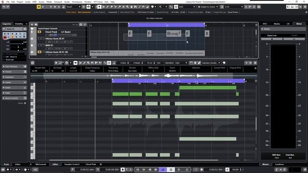Open the Adapt to Zoom dropdown

pyautogui.click(x=208, y=7)
